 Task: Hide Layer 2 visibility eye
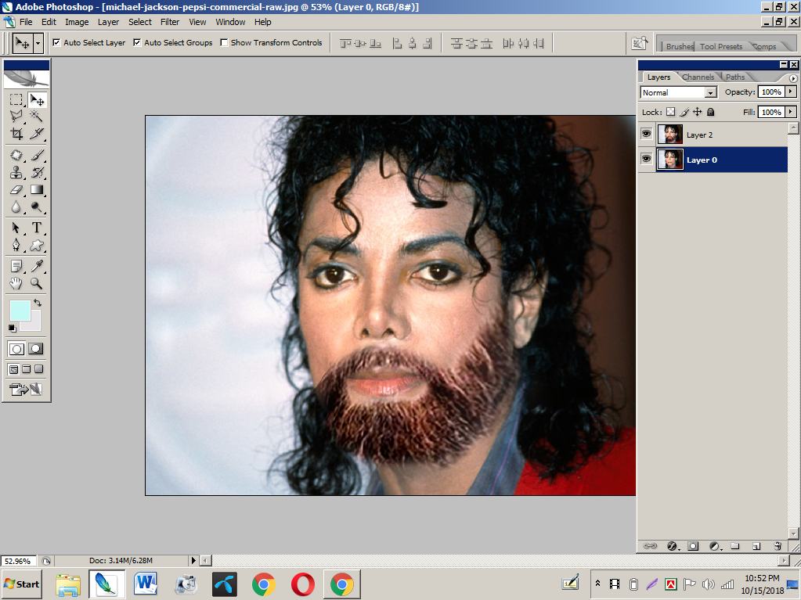[646, 135]
